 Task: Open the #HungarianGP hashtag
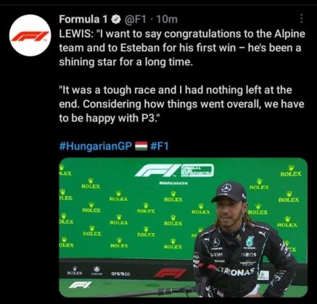point(96,146)
